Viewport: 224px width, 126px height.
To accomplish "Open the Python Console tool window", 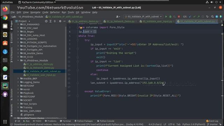I will tap(106, 121).
